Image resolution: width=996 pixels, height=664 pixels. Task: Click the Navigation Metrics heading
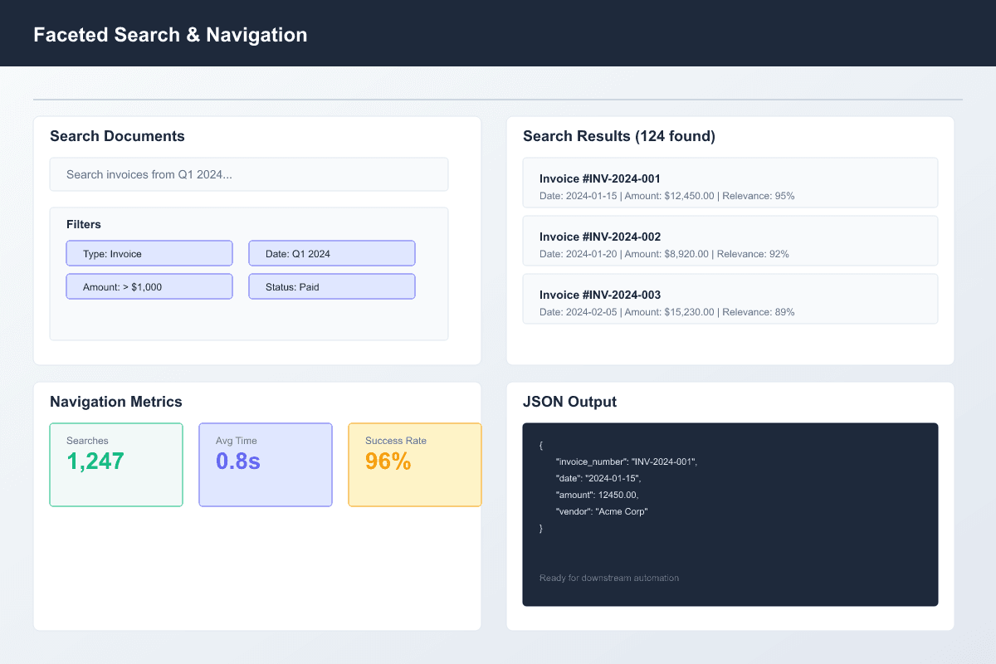tap(115, 402)
